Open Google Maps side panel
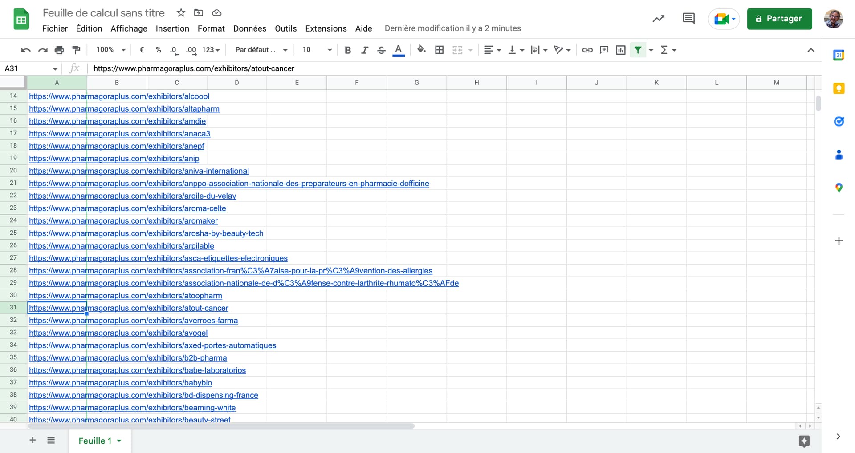The height and width of the screenshot is (453, 855). click(x=839, y=188)
